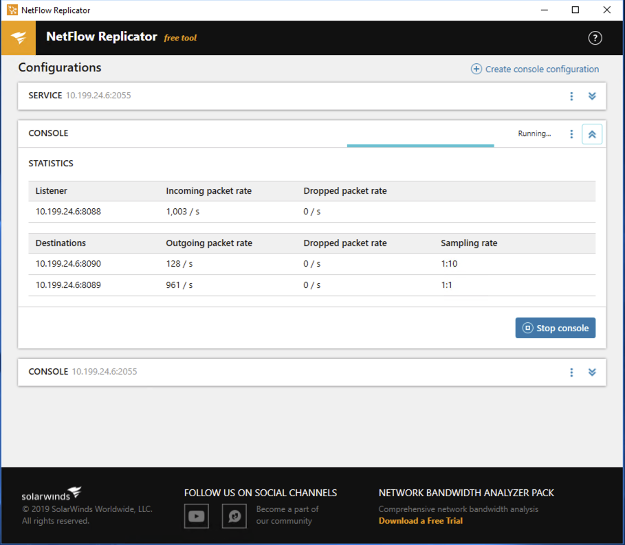Open the community chat icon in footer

[234, 516]
